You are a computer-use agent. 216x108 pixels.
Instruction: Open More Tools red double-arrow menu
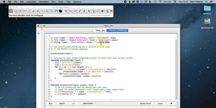click(111, 11)
